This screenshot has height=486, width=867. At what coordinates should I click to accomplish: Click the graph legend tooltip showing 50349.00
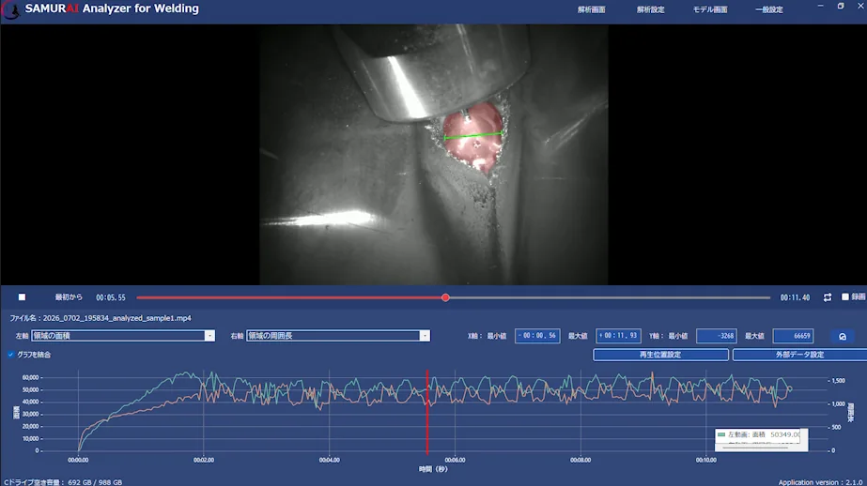coord(761,440)
